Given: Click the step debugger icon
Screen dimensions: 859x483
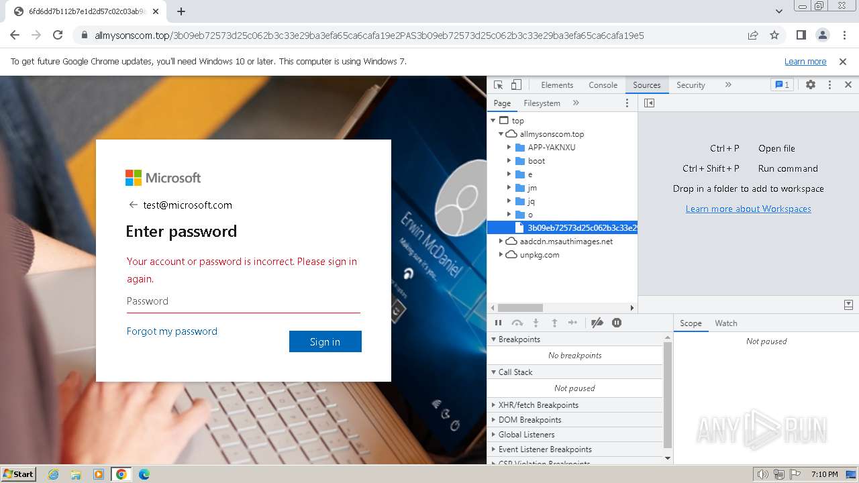Looking at the screenshot, I should pyautogui.click(x=572, y=323).
